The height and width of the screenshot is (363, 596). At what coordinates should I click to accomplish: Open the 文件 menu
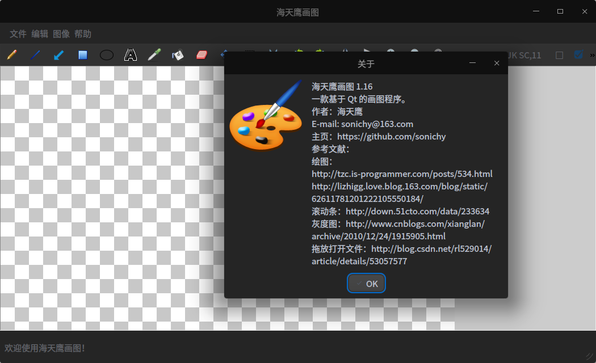tap(18, 34)
